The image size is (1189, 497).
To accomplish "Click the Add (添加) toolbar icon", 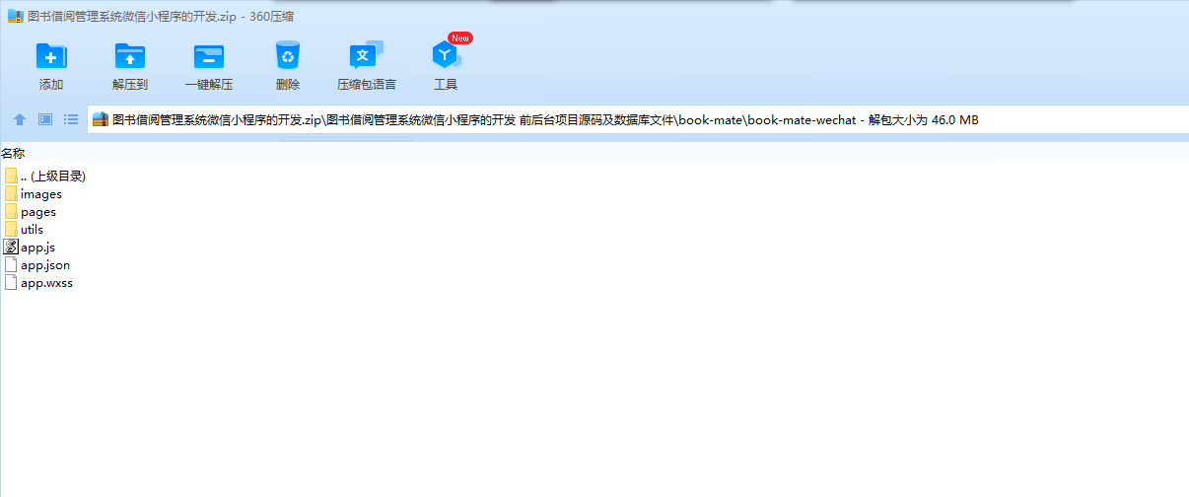I will click(51, 56).
